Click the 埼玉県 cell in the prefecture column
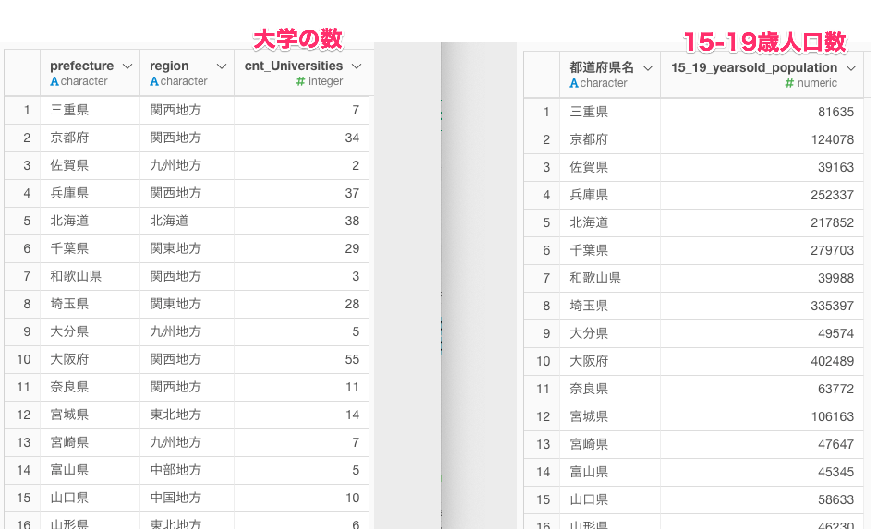This screenshot has width=871, height=529. coord(90,304)
